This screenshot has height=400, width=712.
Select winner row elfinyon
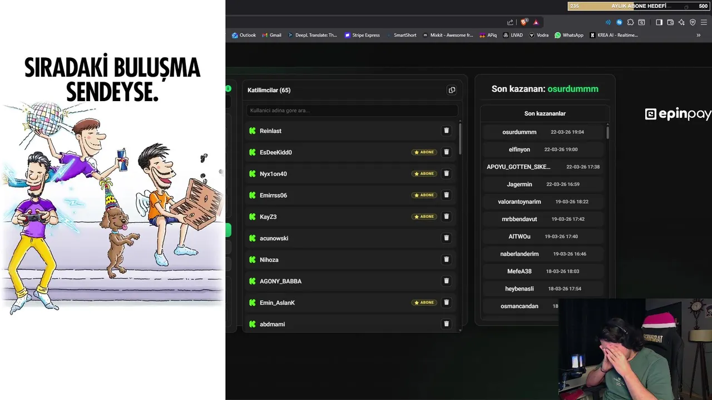coord(543,149)
